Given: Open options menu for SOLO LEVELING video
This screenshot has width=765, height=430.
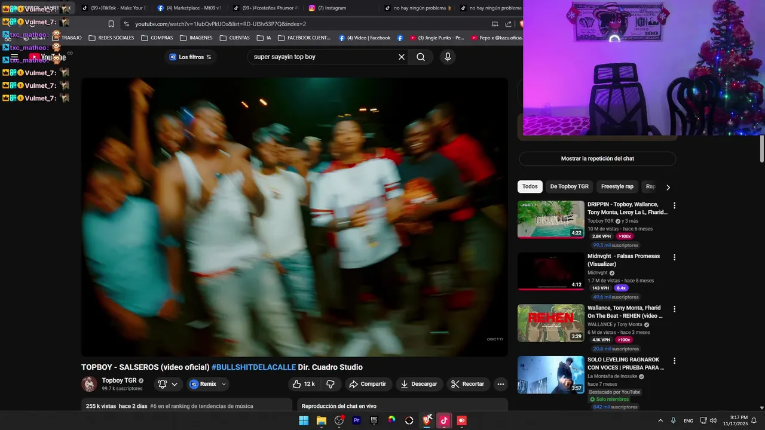Looking at the screenshot, I should tap(674, 361).
